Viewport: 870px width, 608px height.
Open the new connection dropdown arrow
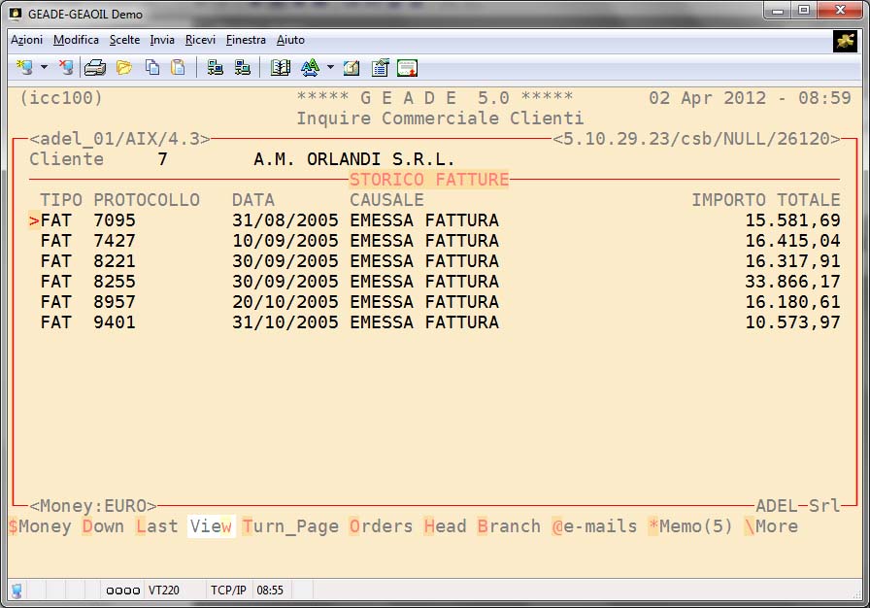point(44,67)
